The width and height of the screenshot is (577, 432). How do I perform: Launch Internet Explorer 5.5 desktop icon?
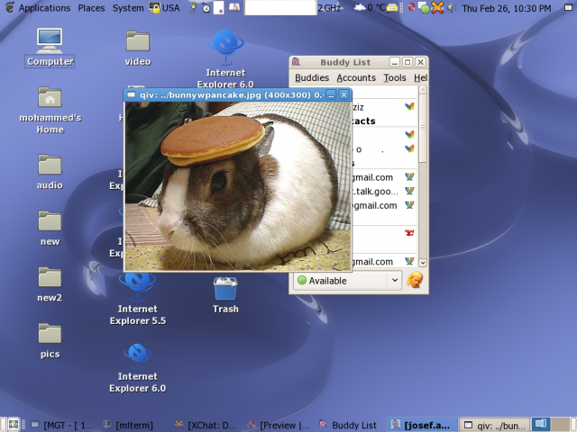(x=138, y=300)
